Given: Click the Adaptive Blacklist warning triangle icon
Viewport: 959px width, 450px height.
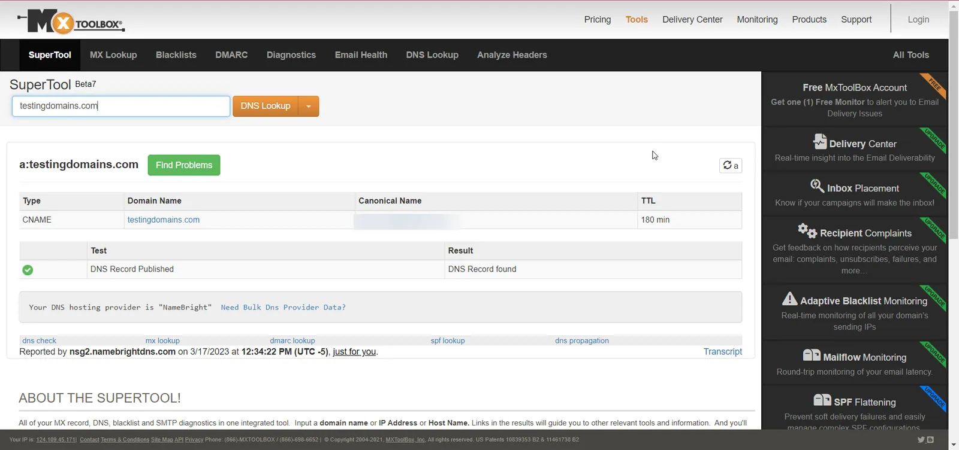Looking at the screenshot, I should (x=790, y=299).
